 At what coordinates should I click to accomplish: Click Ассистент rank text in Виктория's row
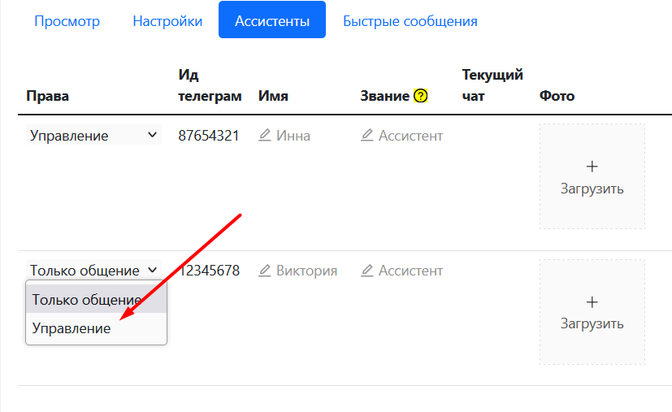coord(410,271)
